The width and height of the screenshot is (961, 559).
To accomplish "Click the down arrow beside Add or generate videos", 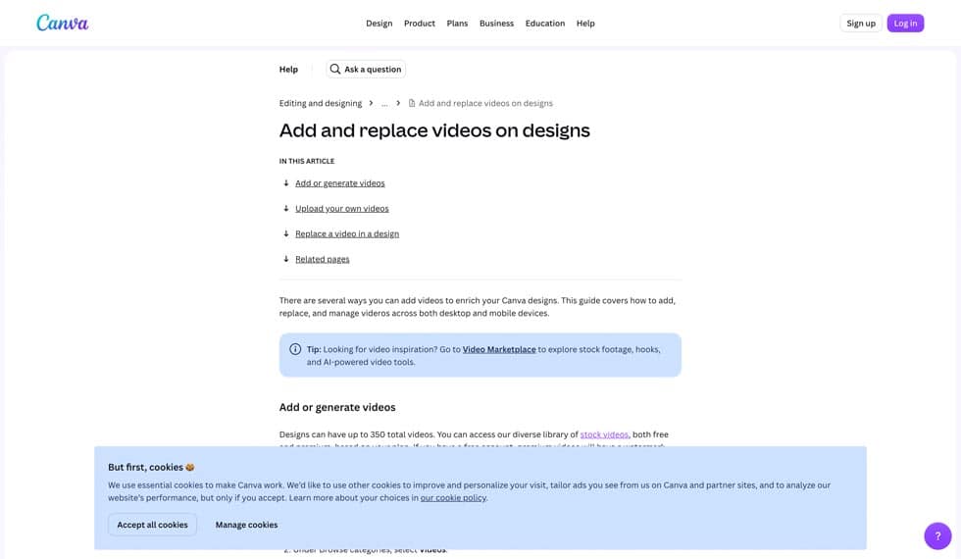I will click(x=285, y=183).
